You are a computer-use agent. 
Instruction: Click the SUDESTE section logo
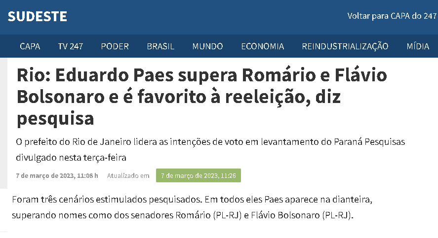(x=37, y=16)
